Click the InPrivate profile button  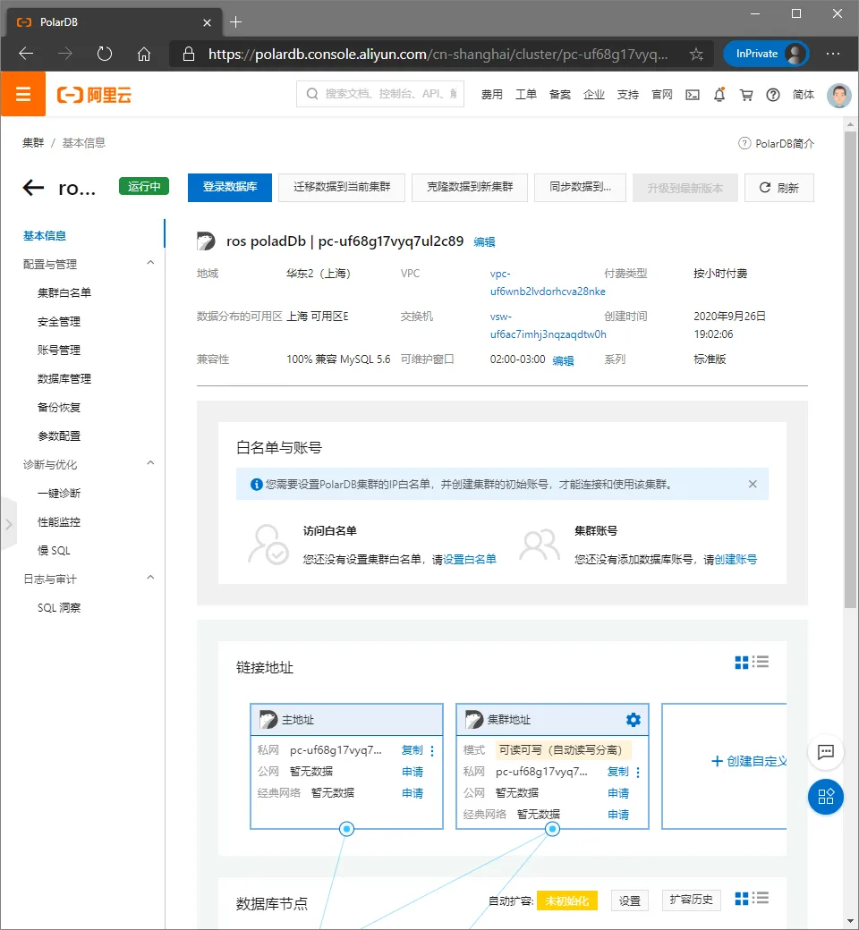click(x=767, y=54)
